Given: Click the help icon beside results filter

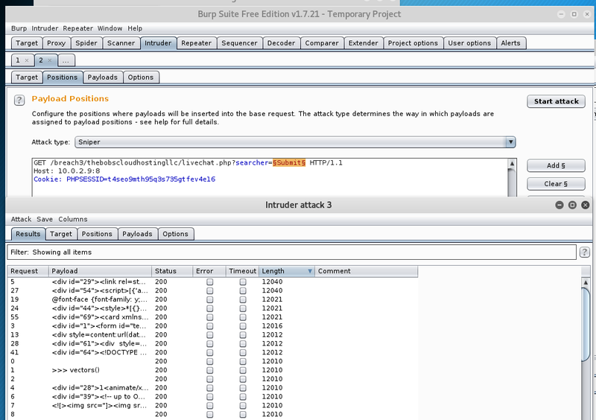Looking at the screenshot, I should pyautogui.click(x=585, y=252).
